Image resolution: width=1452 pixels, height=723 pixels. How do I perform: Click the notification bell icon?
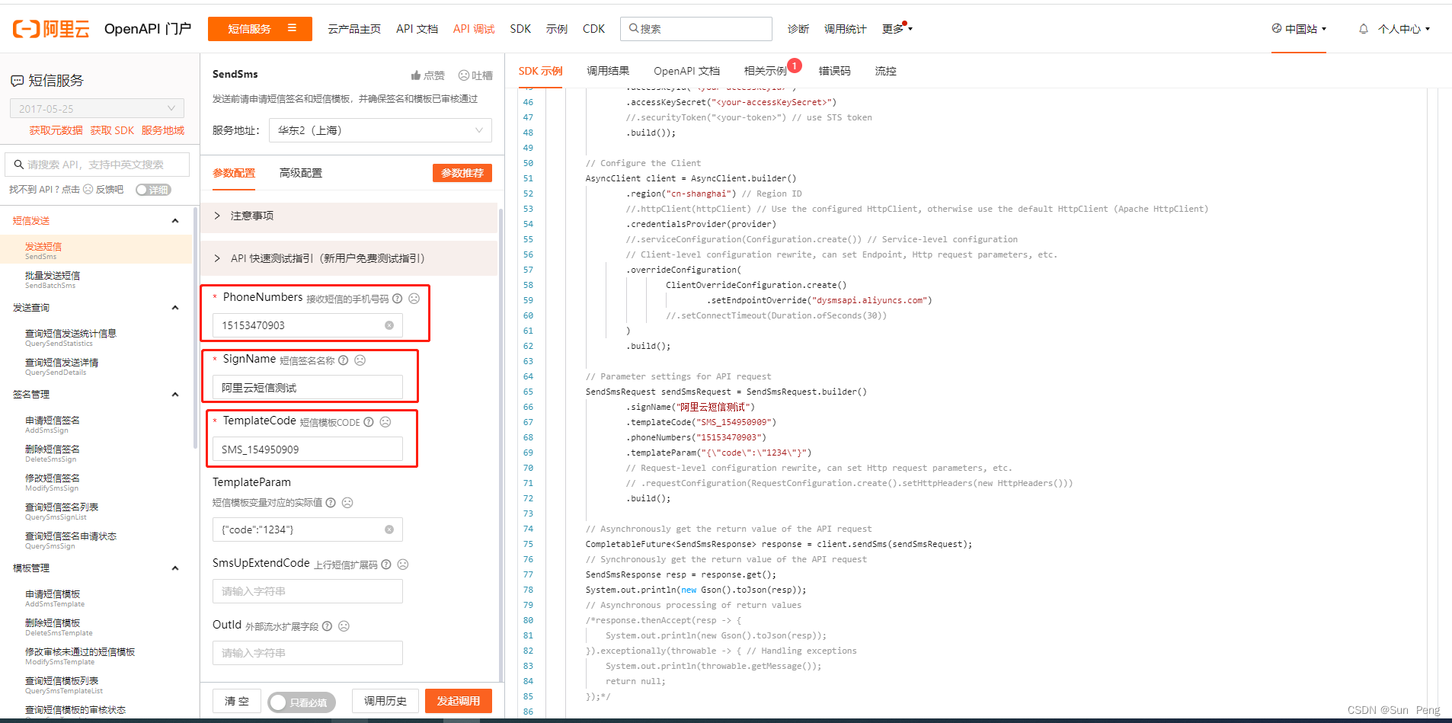point(1364,29)
